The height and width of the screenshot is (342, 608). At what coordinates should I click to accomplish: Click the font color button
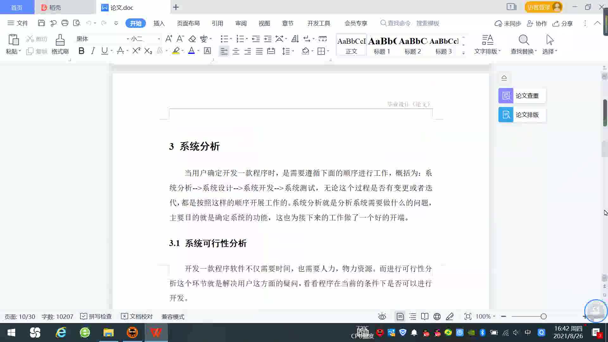click(x=191, y=51)
